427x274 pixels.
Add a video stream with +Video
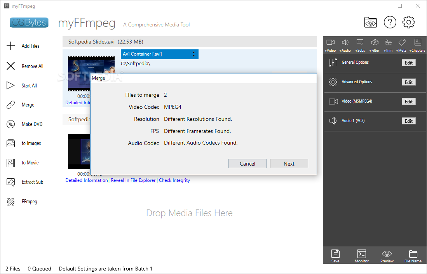330,42
